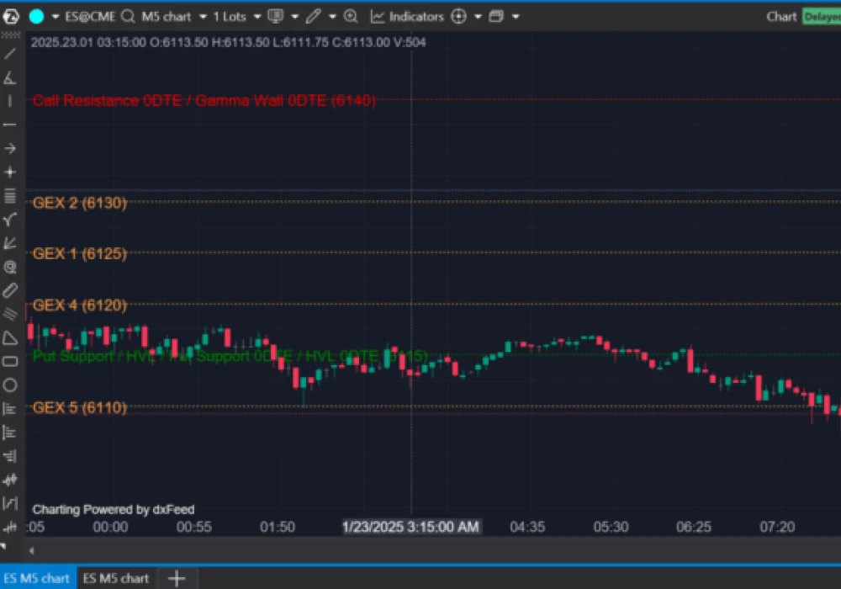
Task: Select the angle line drawing tool
Action: (9, 77)
